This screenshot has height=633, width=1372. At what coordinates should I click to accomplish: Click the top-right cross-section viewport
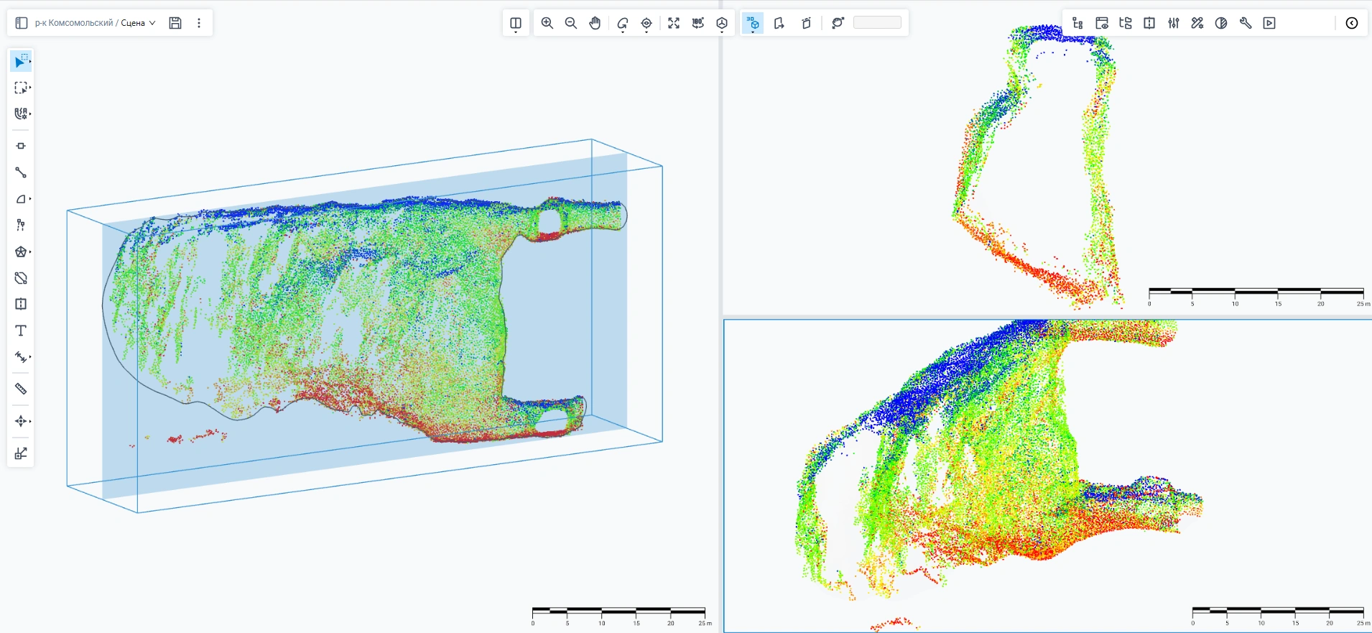pyautogui.click(x=1047, y=158)
